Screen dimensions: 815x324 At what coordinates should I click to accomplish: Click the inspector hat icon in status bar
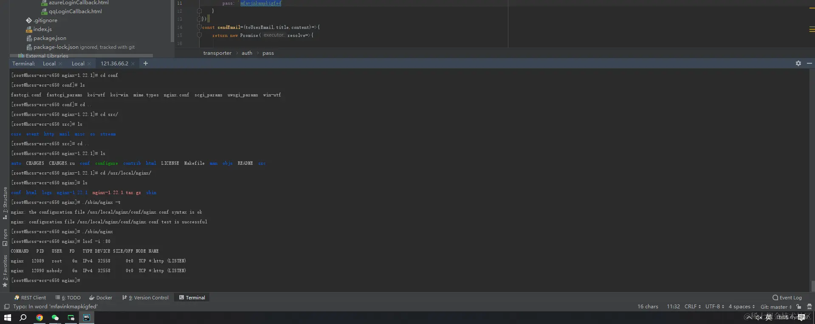pyautogui.click(x=809, y=307)
